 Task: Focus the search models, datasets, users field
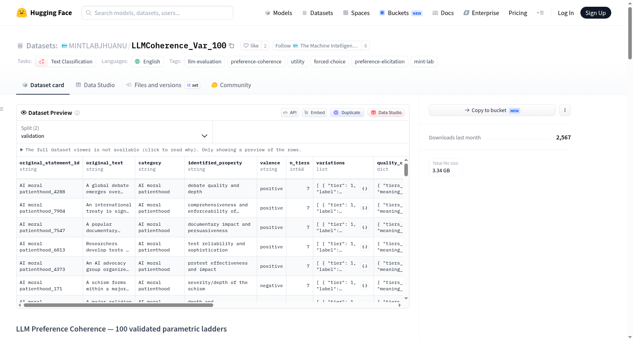pyautogui.click(x=157, y=13)
